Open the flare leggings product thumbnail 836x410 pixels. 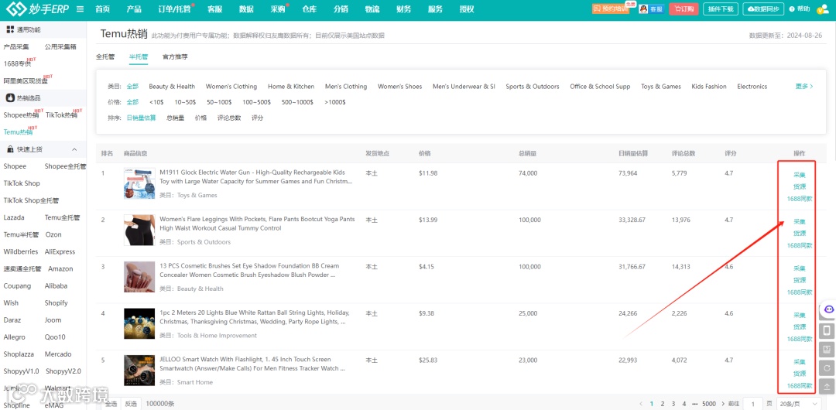pyautogui.click(x=139, y=231)
